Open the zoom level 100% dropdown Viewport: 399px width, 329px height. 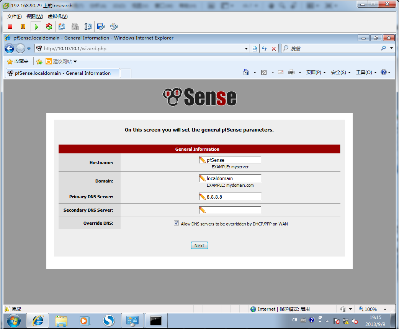(385, 309)
